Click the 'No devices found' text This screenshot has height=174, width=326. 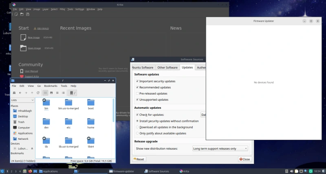click(264, 83)
